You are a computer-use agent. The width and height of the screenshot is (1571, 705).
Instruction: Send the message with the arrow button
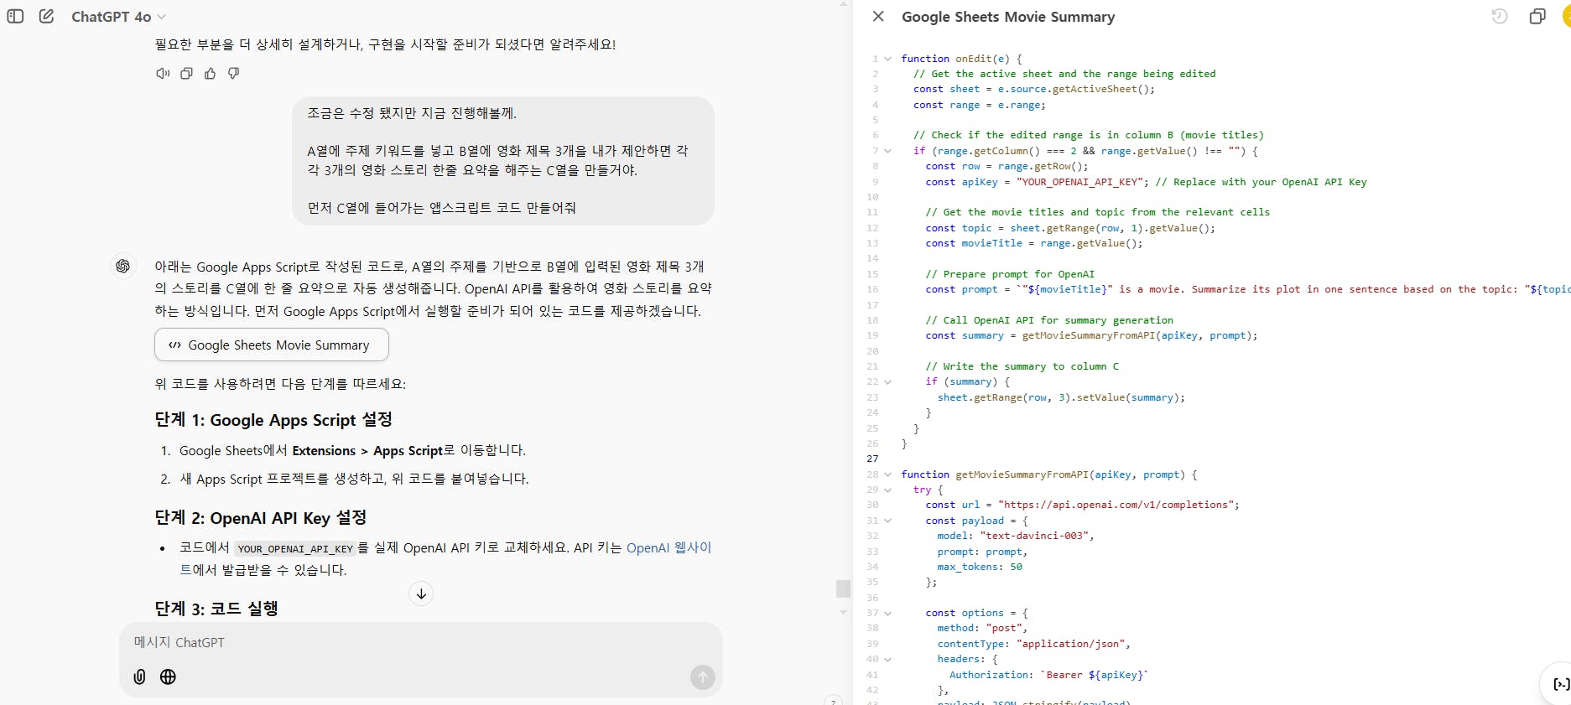pyautogui.click(x=702, y=676)
